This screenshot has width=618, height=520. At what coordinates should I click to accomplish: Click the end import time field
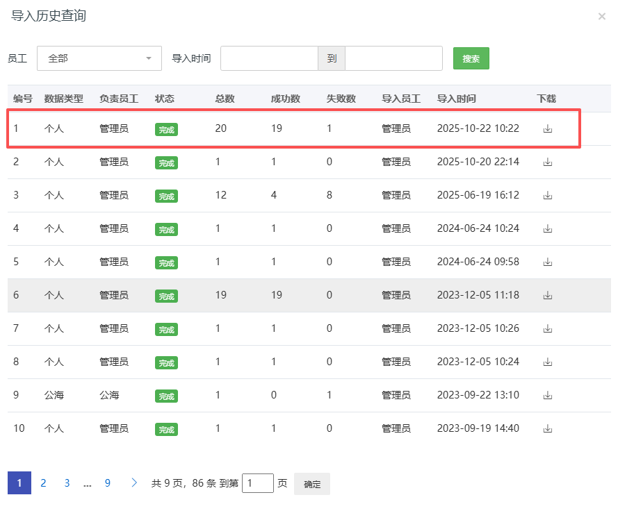tap(393, 58)
